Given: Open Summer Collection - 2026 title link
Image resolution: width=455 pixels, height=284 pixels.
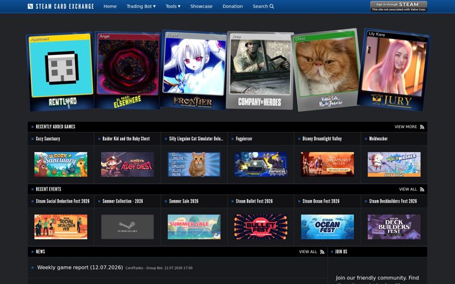Looking at the screenshot, I should pos(123,201).
